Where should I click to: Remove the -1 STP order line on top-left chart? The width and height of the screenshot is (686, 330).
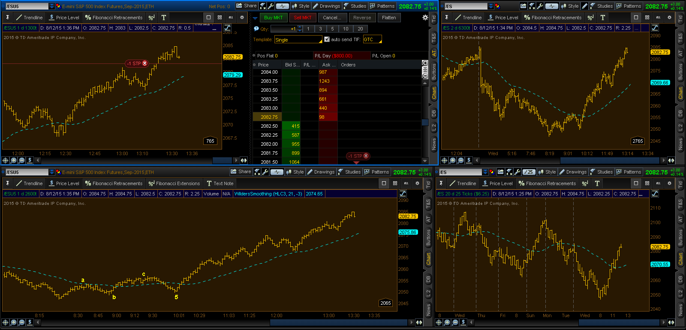[x=145, y=63]
